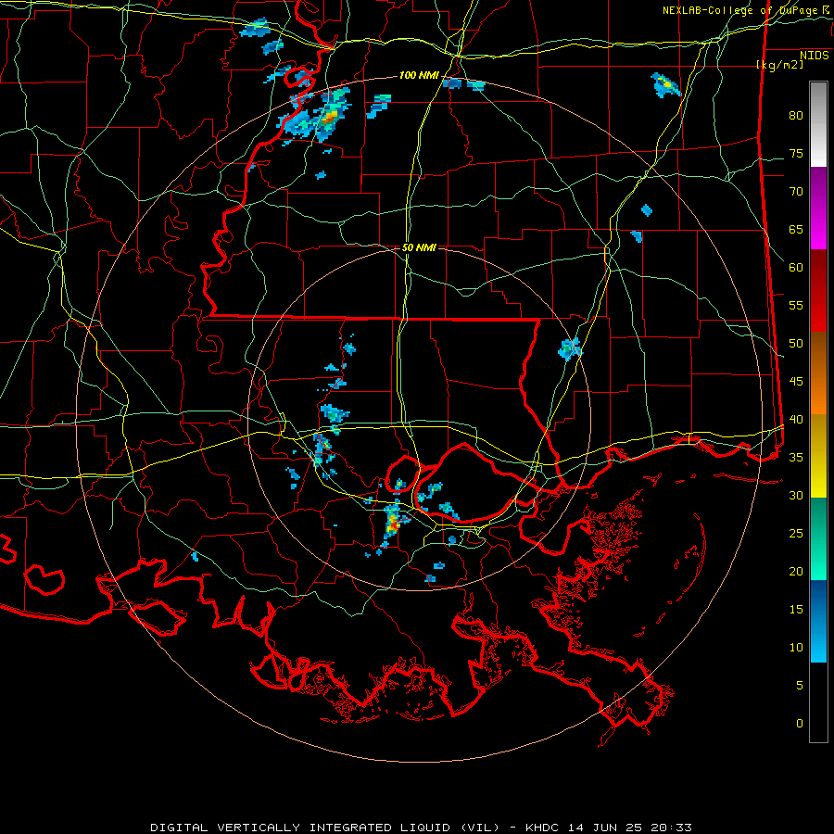Click the legend value 0
This screenshot has height=834, width=834.
pos(800,724)
